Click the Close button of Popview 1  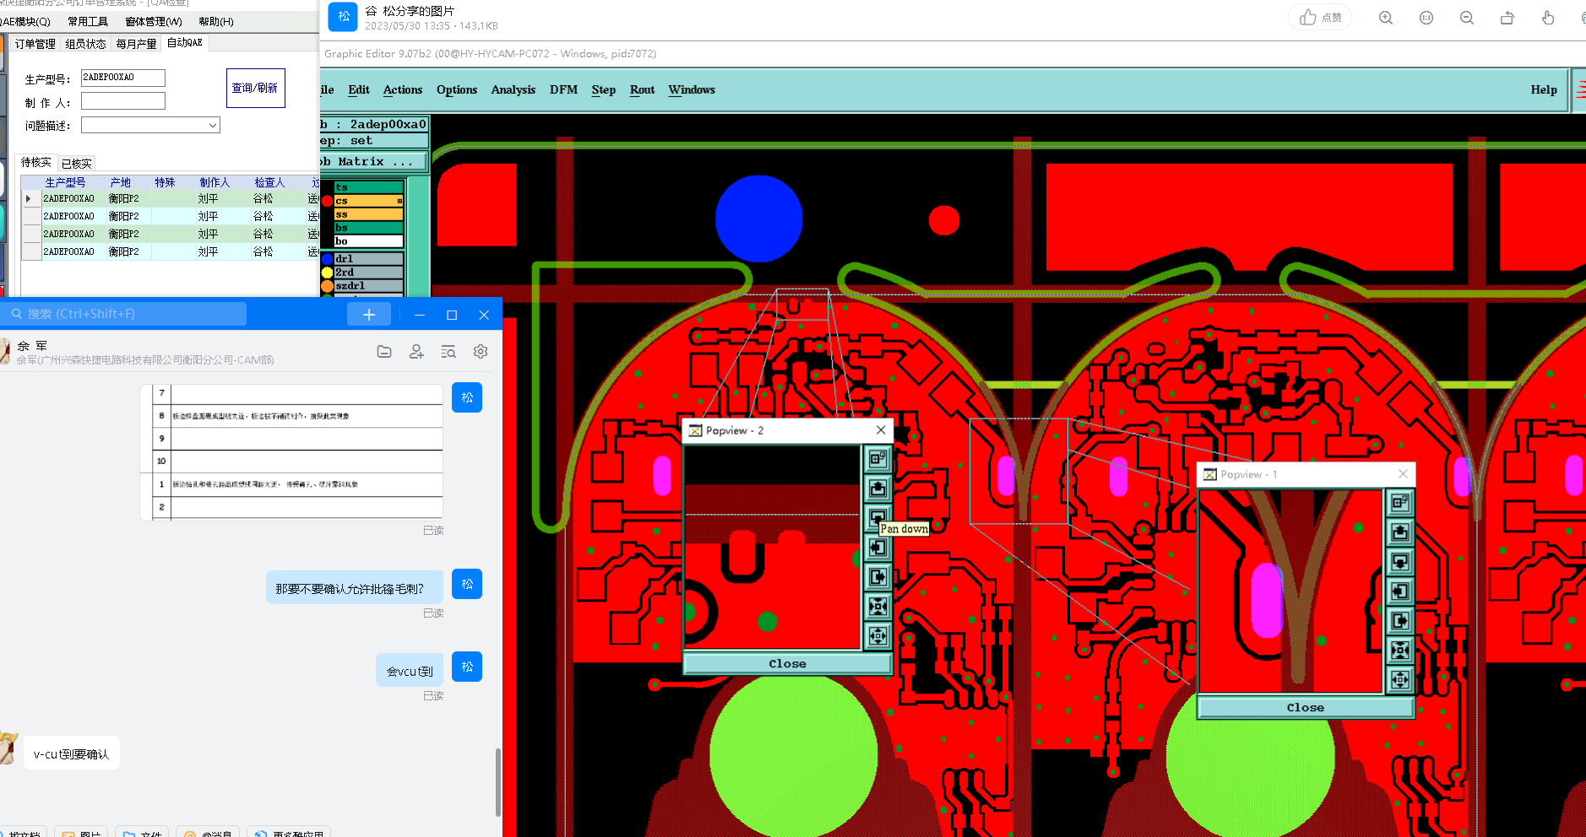pos(1306,708)
